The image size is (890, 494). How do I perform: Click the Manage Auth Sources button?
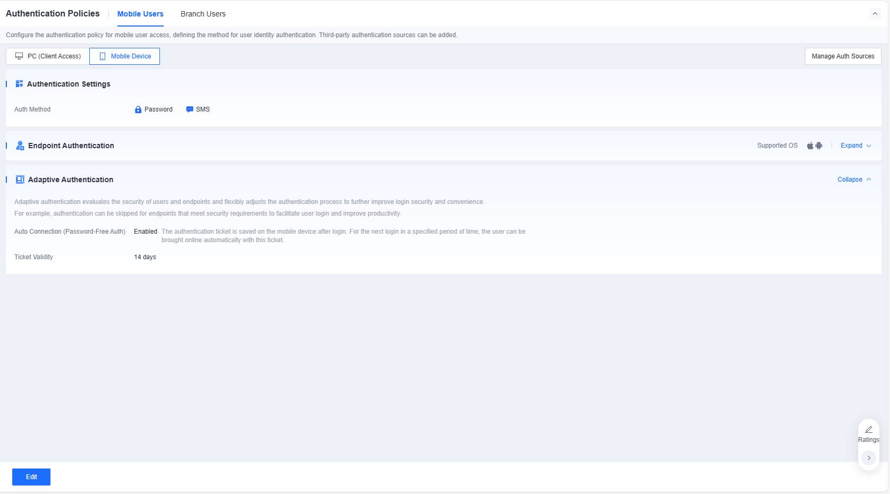point(843,56)
